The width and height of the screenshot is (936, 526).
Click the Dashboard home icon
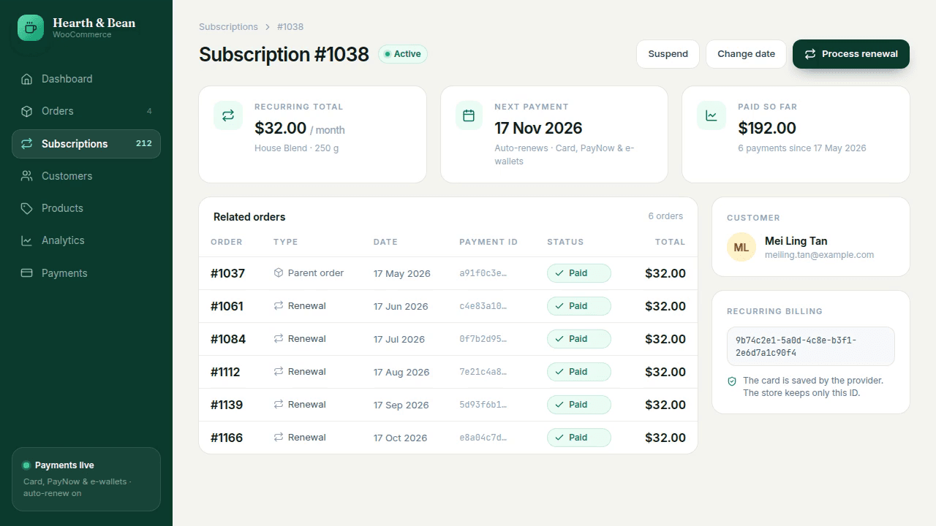pos(27,79)
